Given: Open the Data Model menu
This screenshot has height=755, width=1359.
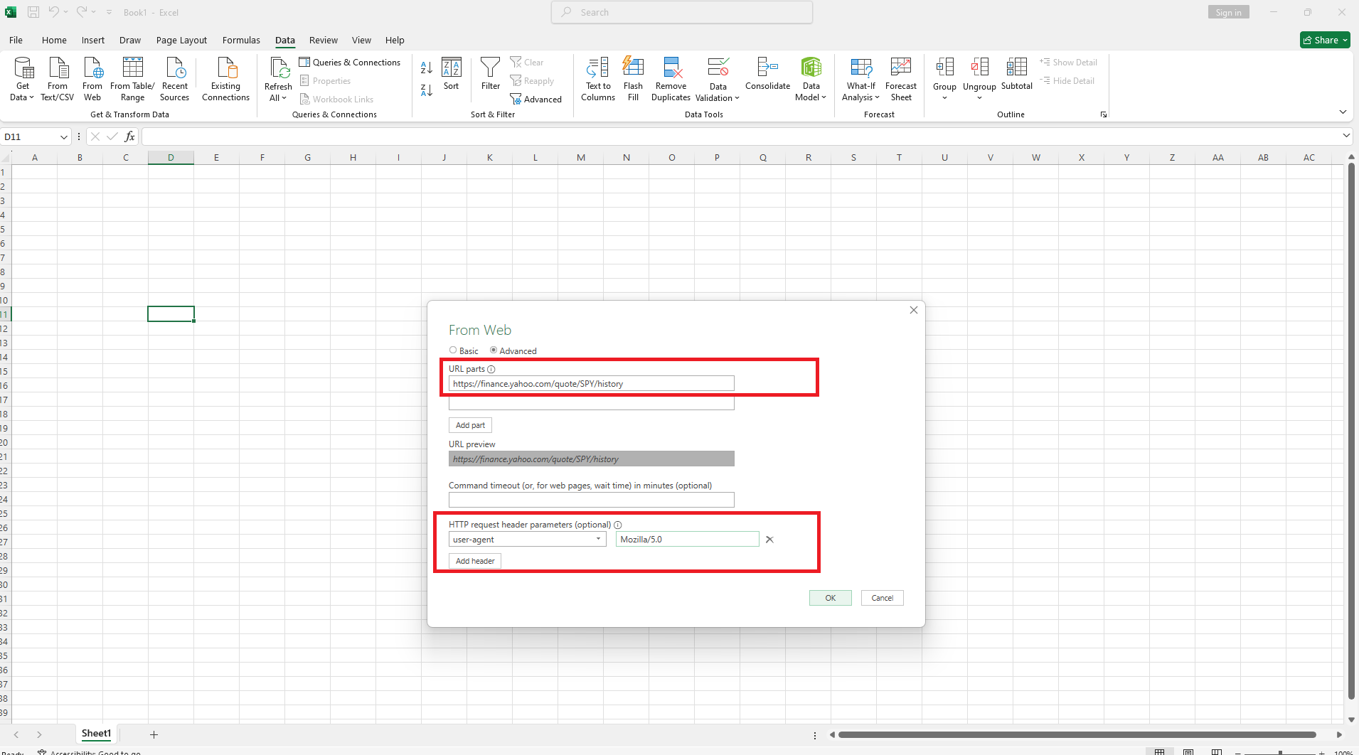Looking at the screenshot, I should point(811,79).
